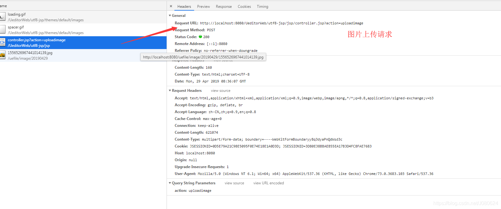Click action uploadimage parameter value
Screen dimensions: 501x209
[x=200, y=191]
